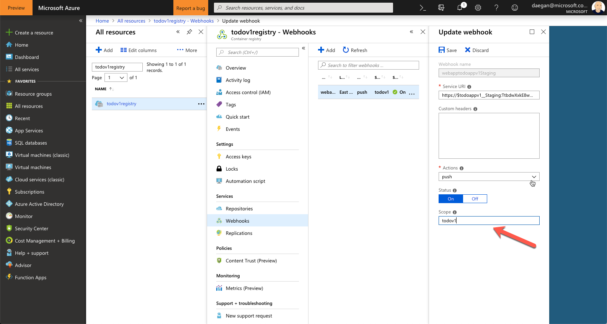Click the Service URI info icon

(469, 87)
